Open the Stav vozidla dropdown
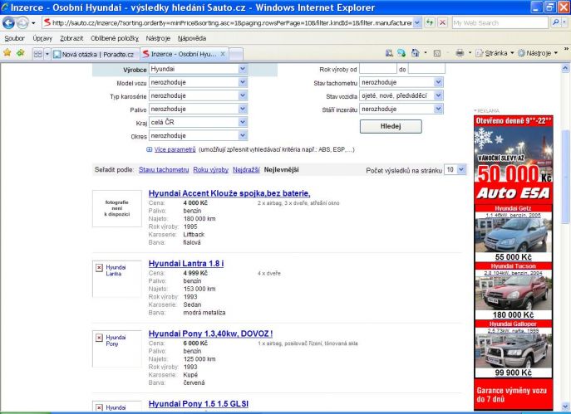 click(401, 96)
